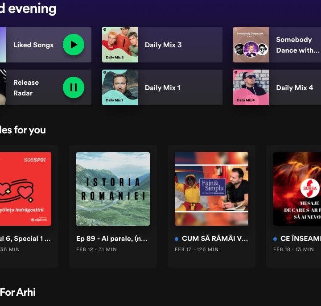Open Daily Mix 1 cover art
The height and width of the screenshot is (306, 321).
pyautogui.click(x=120, y=87)
